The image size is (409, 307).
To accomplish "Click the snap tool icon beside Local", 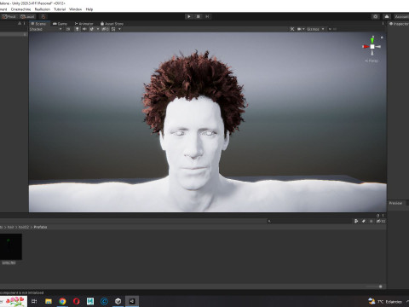I will (x=43, y=16).
